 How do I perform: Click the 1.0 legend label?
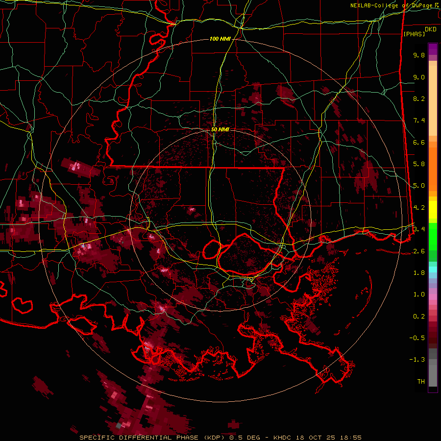tap(419, 294)
